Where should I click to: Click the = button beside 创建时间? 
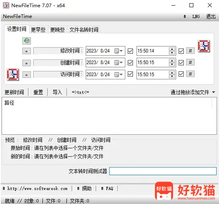pyautogui.click(x=26, y=63)
